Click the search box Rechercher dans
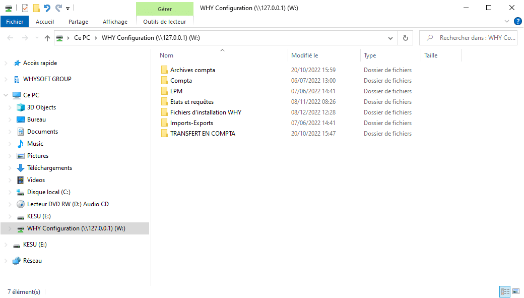 click(x=468, y=38)
